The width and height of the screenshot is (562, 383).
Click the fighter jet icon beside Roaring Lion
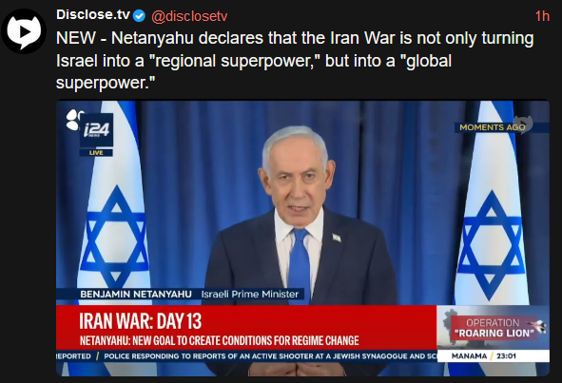tap(537, 326)
